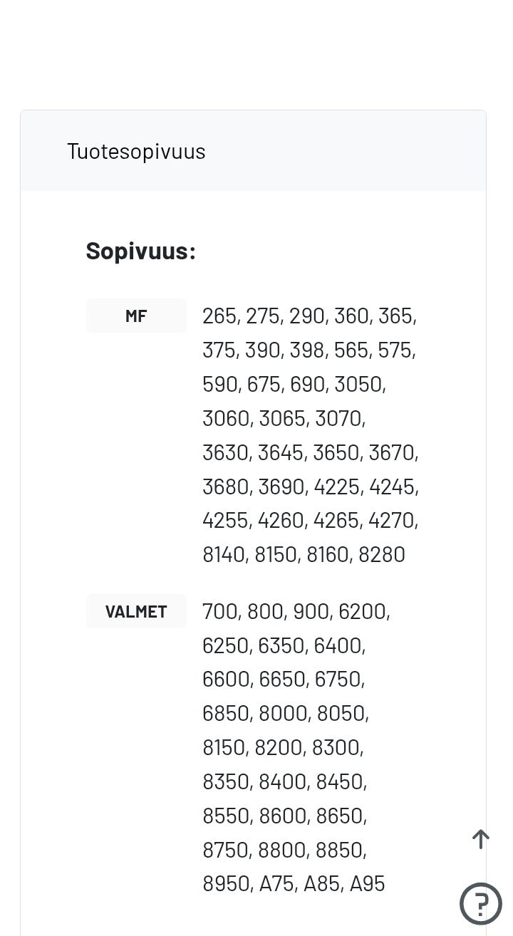The height and width of the screenshot is (936, 513).
Task: Click MF model line starting with 8140
Action: (304, 554)
